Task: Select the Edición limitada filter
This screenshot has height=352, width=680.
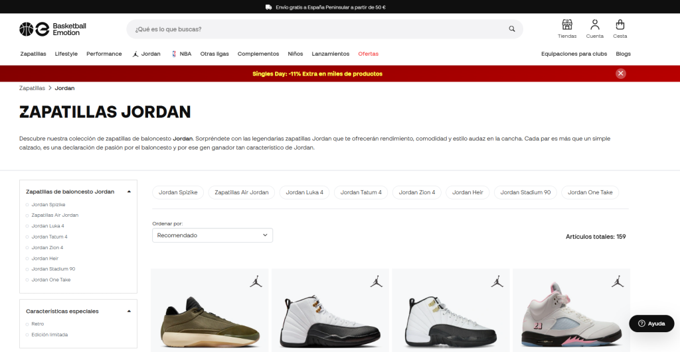Action: point(49,335)
